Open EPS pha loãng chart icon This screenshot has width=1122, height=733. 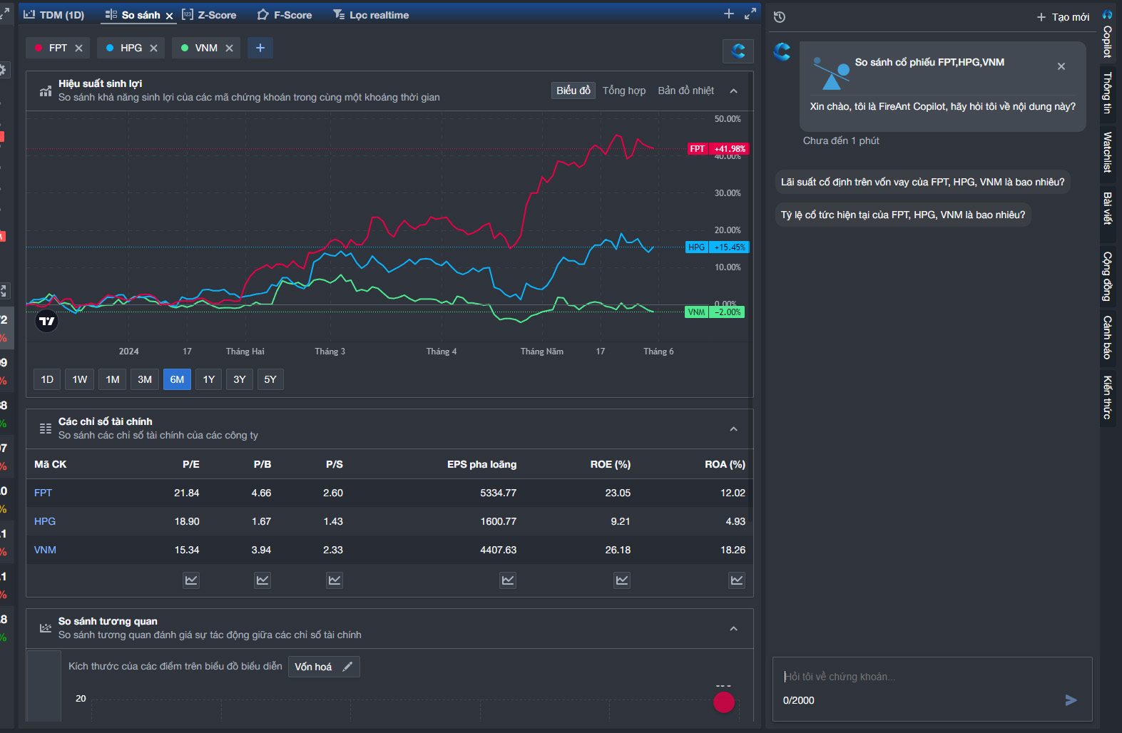[x=508, y=580]
